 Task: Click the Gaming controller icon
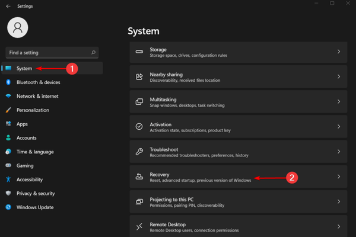coord(8,166)
